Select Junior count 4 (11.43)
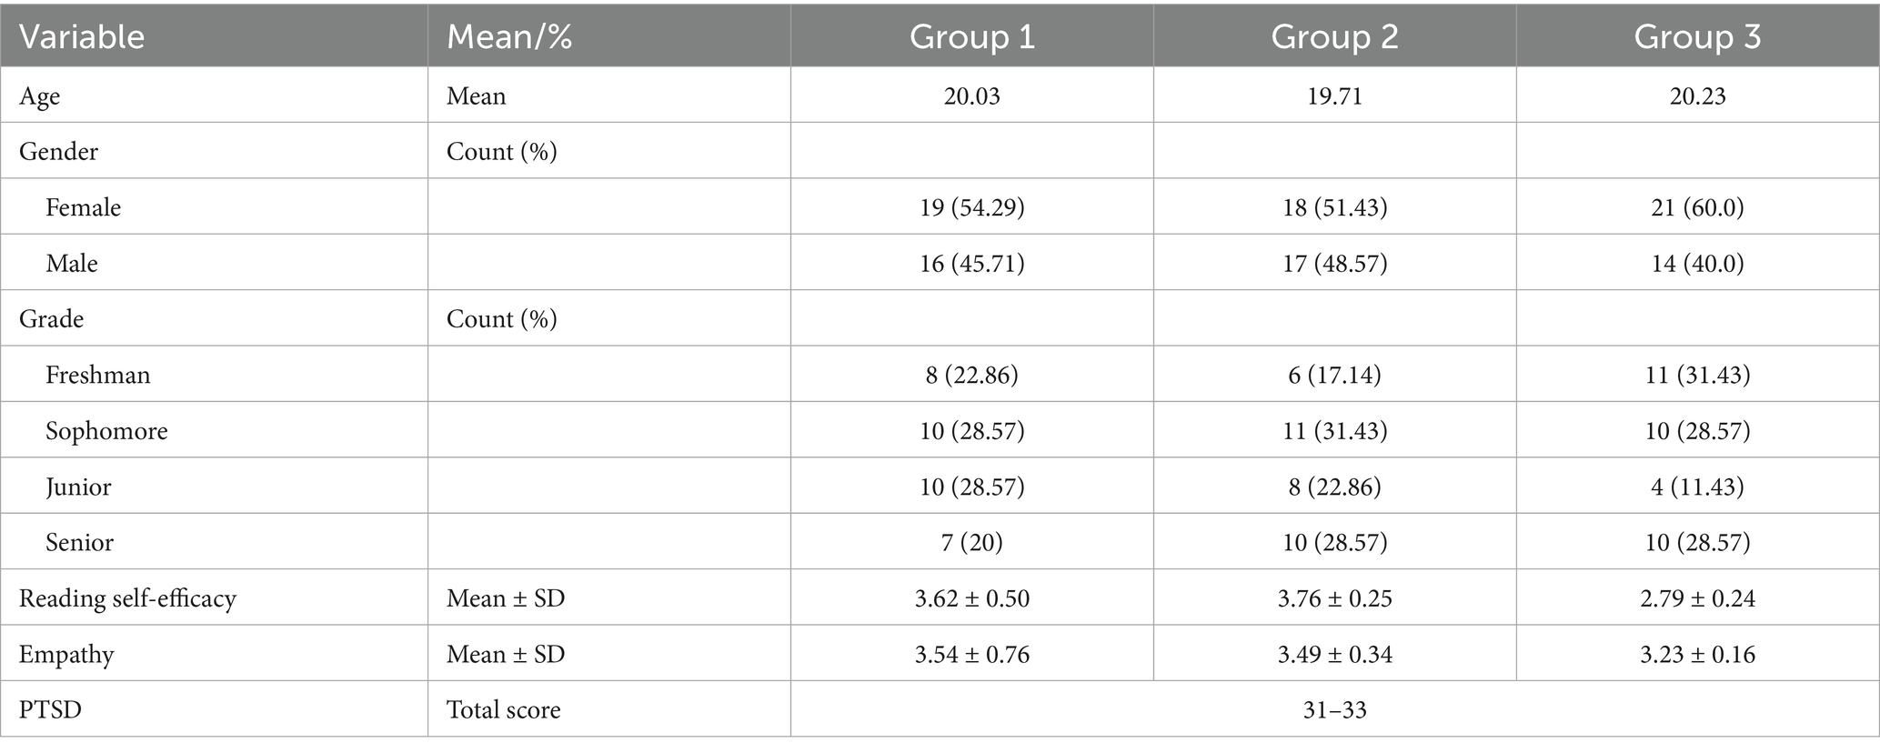 click(x=1697, y=487)
